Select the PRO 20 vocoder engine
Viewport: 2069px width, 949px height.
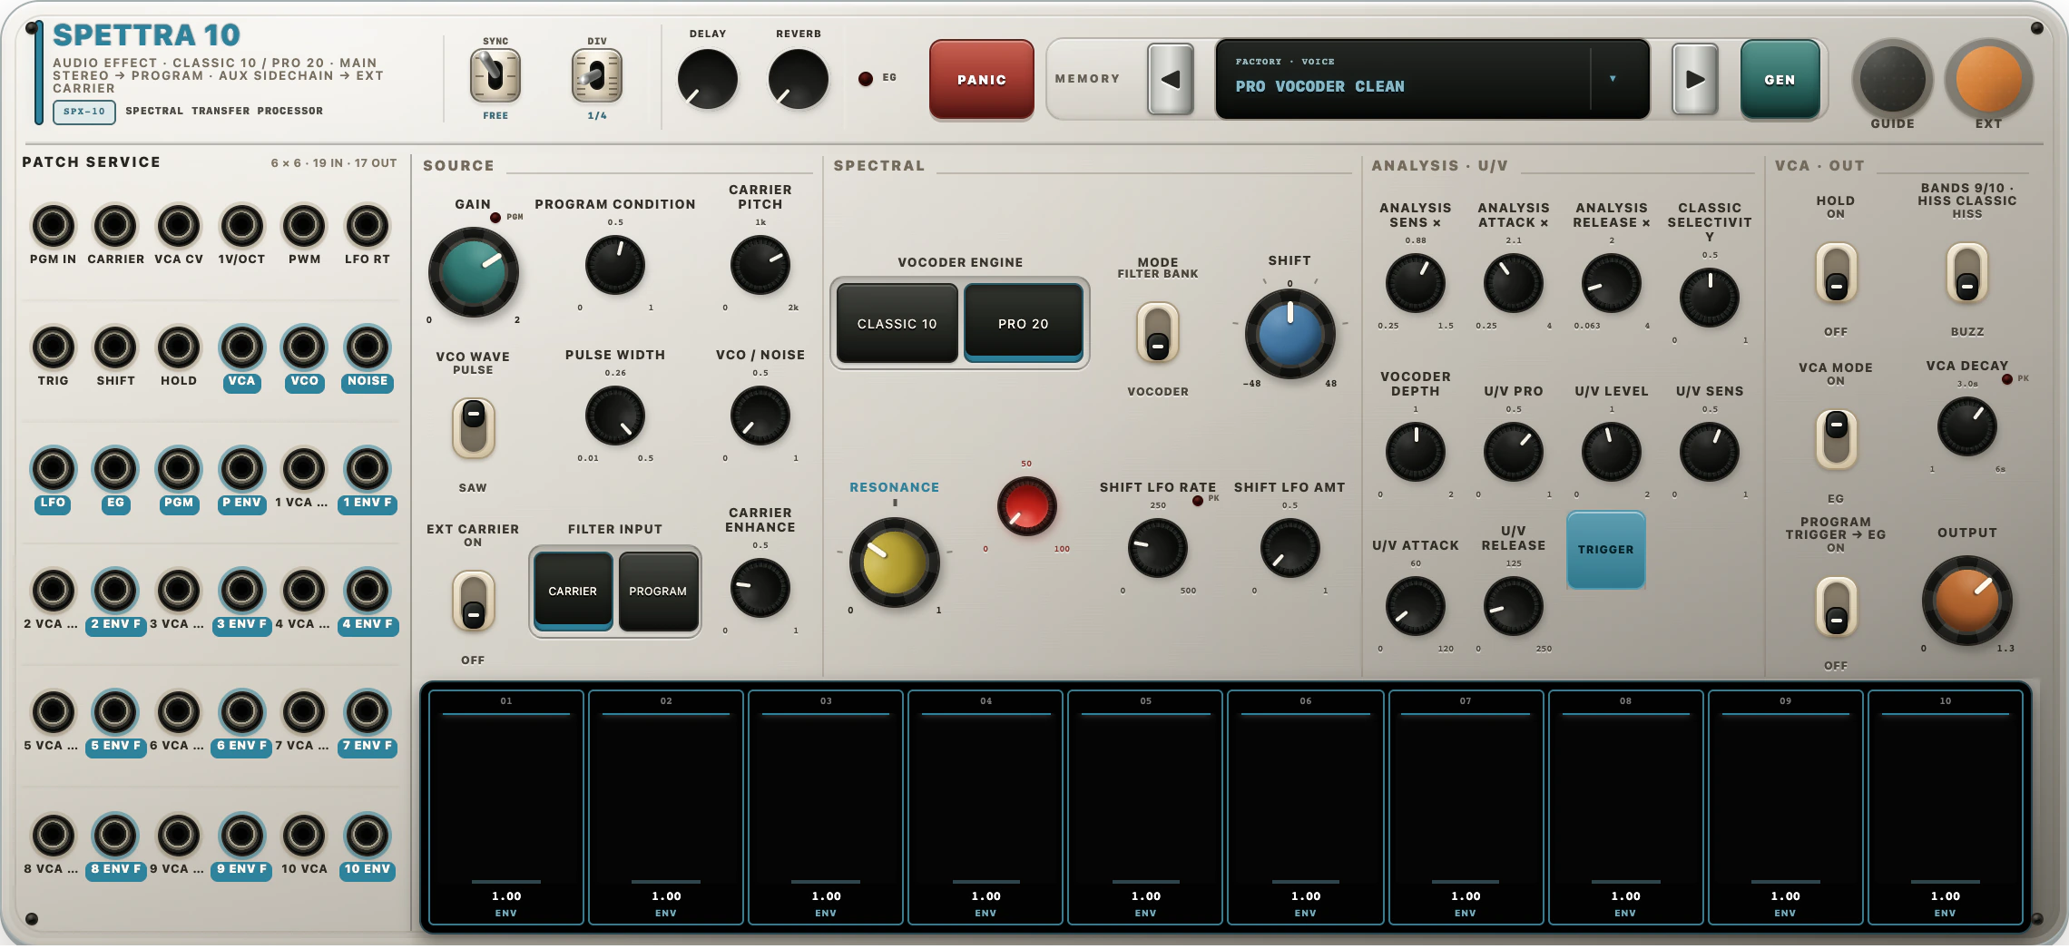click(1024, 324)
